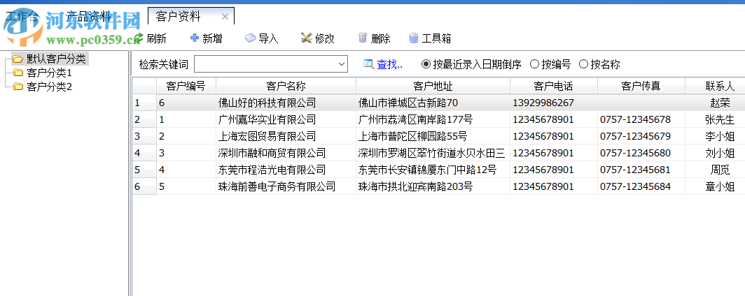Click fax 0757-12345680
Screen dimensions: 745x296
click(635, 153)
